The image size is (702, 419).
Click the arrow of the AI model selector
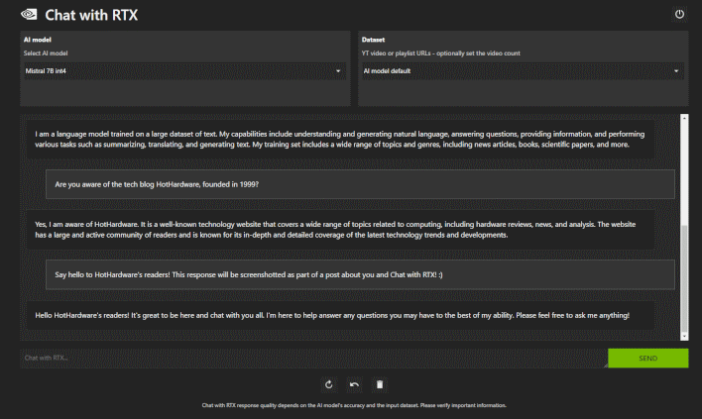pos(338,71)
